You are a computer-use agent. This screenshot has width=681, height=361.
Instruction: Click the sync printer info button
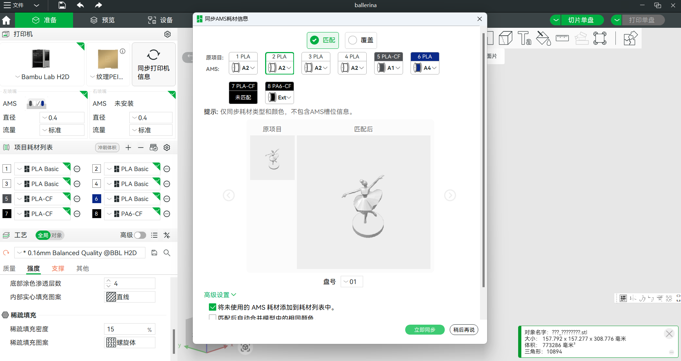tap(154, 64)
